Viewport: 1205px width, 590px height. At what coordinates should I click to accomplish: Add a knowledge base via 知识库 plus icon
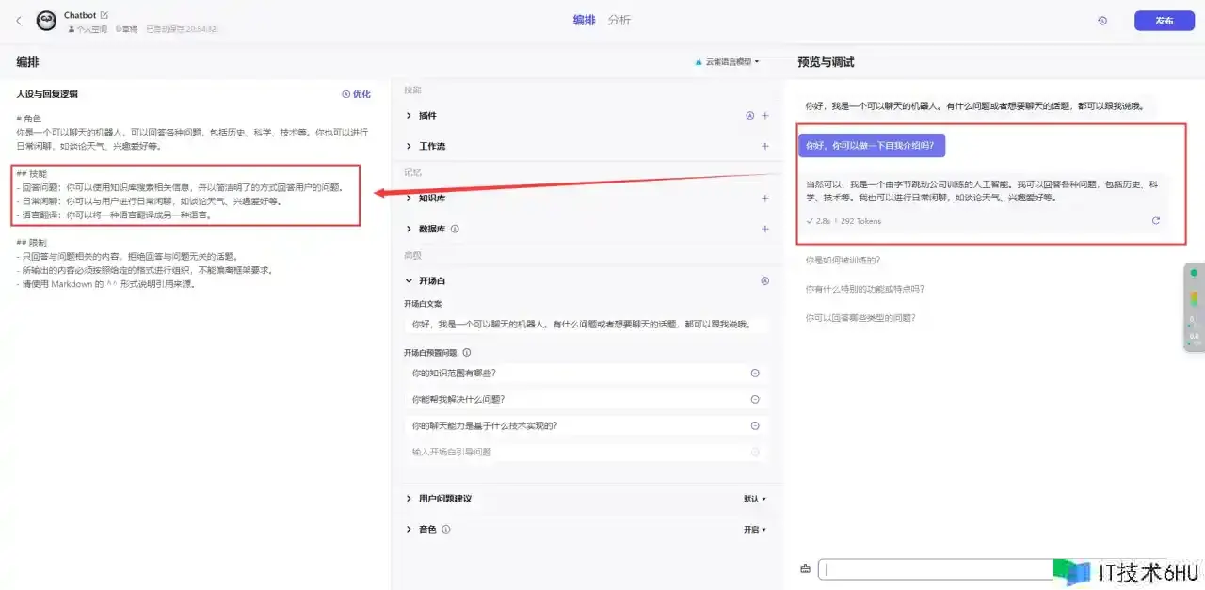pos(764,199)
